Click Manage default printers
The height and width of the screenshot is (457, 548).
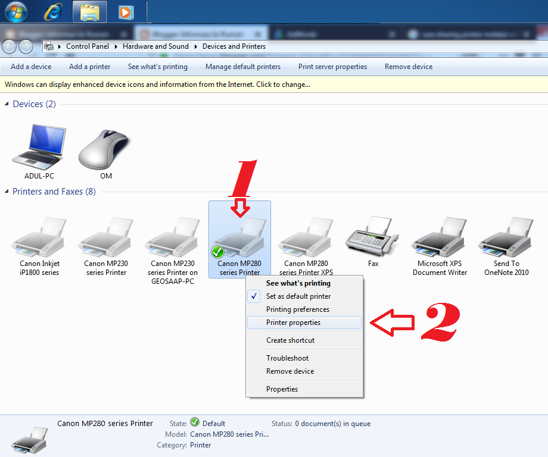pyautogui.click(x=243, y=67)
